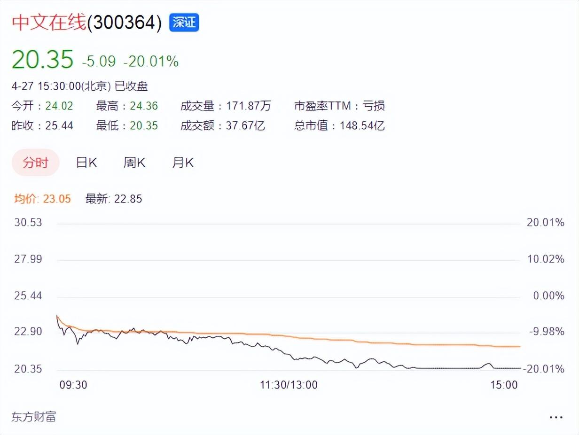This screenshot has height=435, width=579.
Task: Click the 最低 value 20.35
Action: [144, 126]
